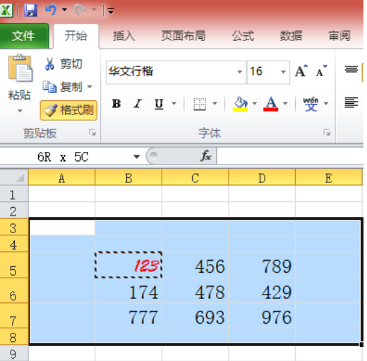Click the wén phonetic guide icon

click(x=311, y=104)
